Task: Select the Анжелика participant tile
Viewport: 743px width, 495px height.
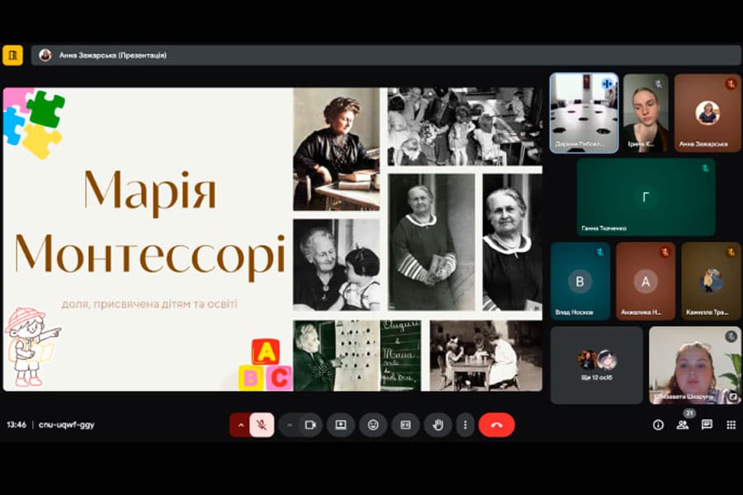Action: tap(646, 280)
